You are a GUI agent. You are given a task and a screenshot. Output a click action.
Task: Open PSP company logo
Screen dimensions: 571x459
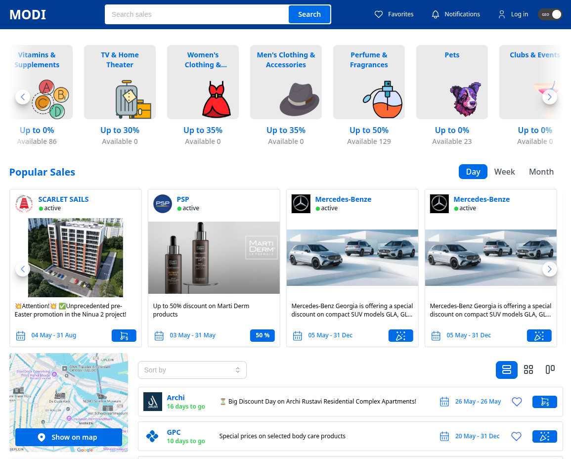pos(163,204)
